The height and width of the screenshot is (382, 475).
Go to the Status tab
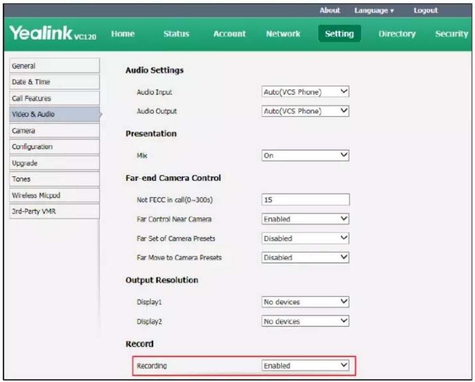tap(176, 33)
